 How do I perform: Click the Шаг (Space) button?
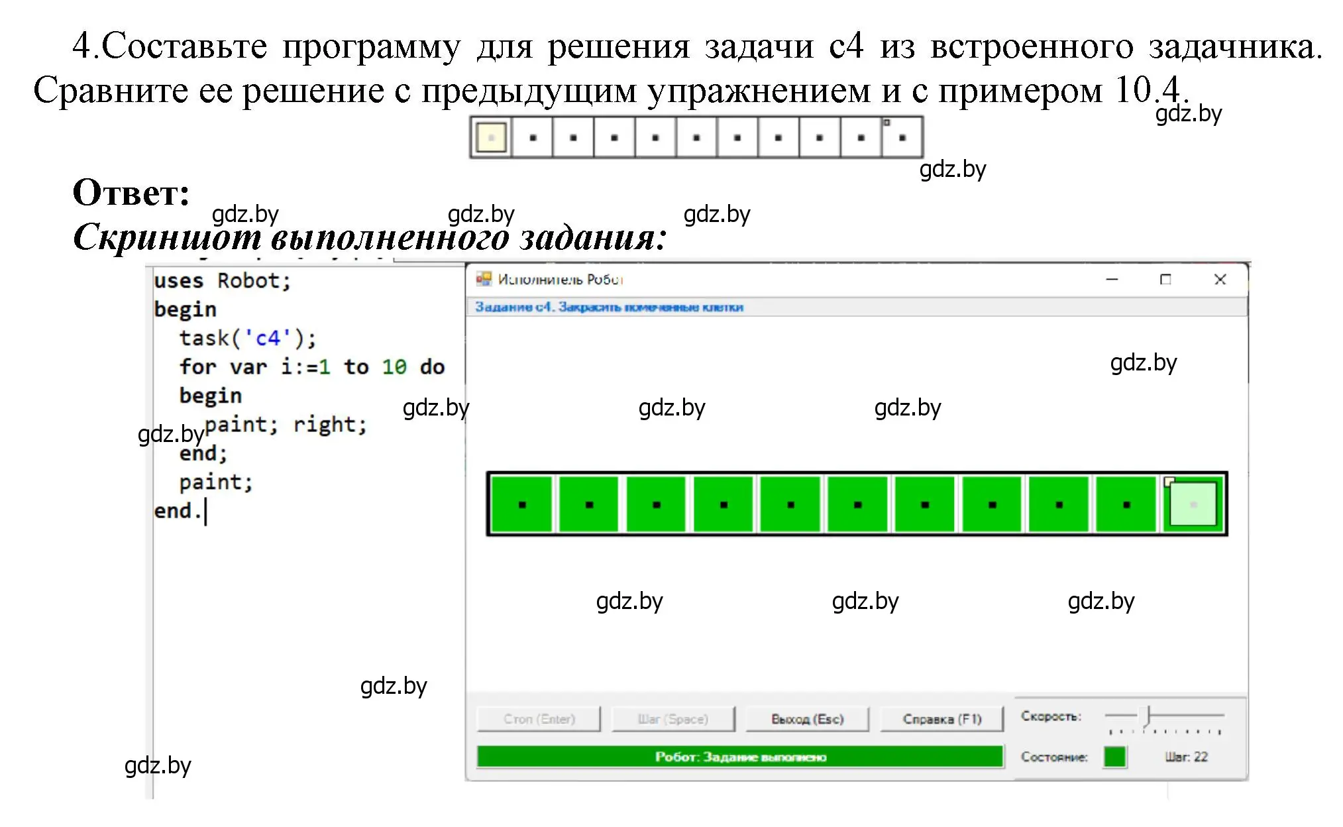pos(672,719)
